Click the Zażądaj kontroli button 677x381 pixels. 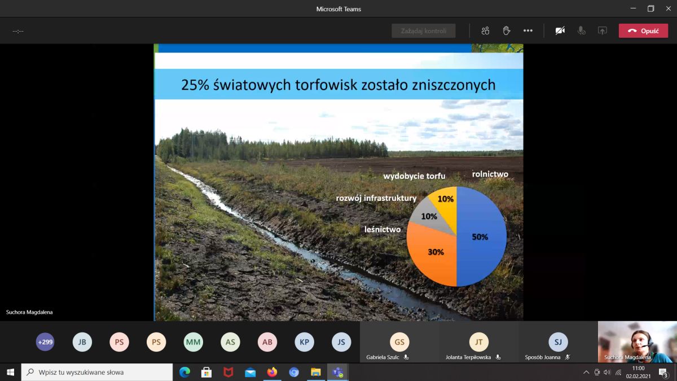point(423,31)
